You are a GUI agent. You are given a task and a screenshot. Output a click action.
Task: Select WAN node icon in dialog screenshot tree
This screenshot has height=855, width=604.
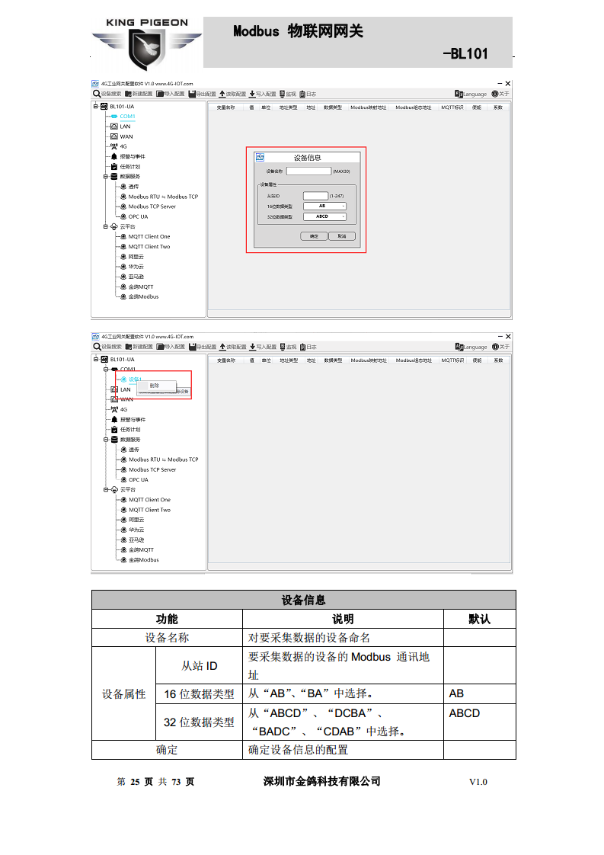coord(114,136)
